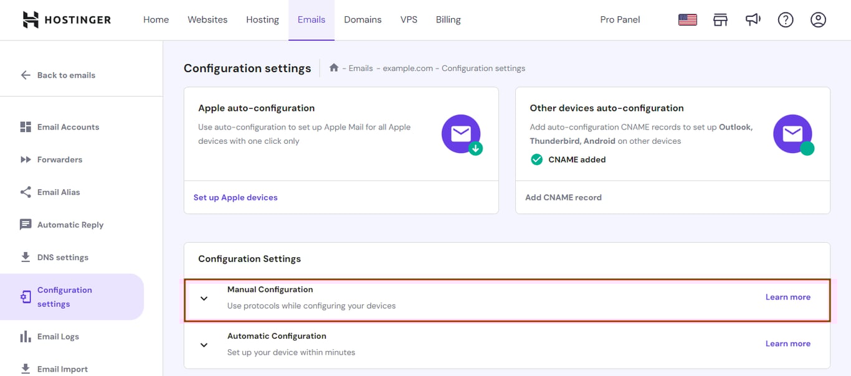Open the Domains menu item
The height and width of the screenshot is (376, 851).
pyautogui.click(x=363, y=19)
